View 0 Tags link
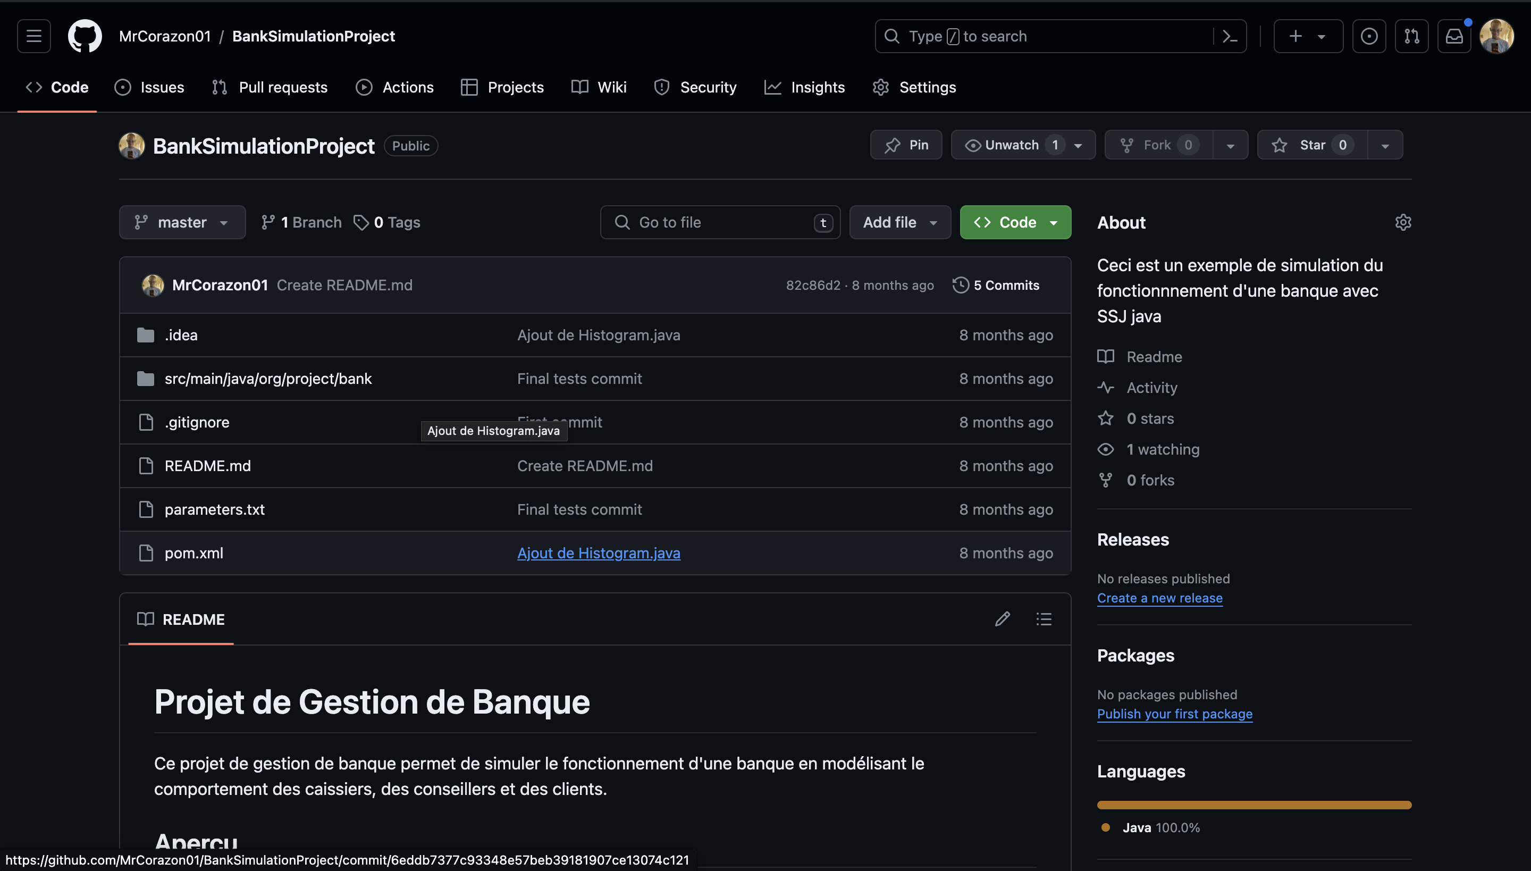The height and width of the screenshot is (871, 1531). tap(387, 222)
